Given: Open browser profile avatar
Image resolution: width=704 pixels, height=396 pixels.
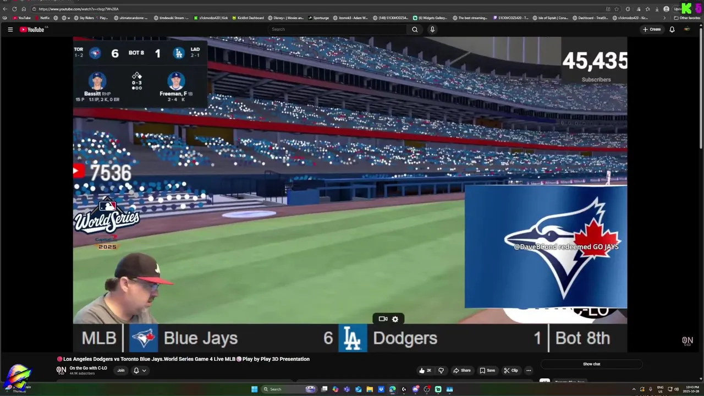Looking at the screenshot, I should [666, 9].
